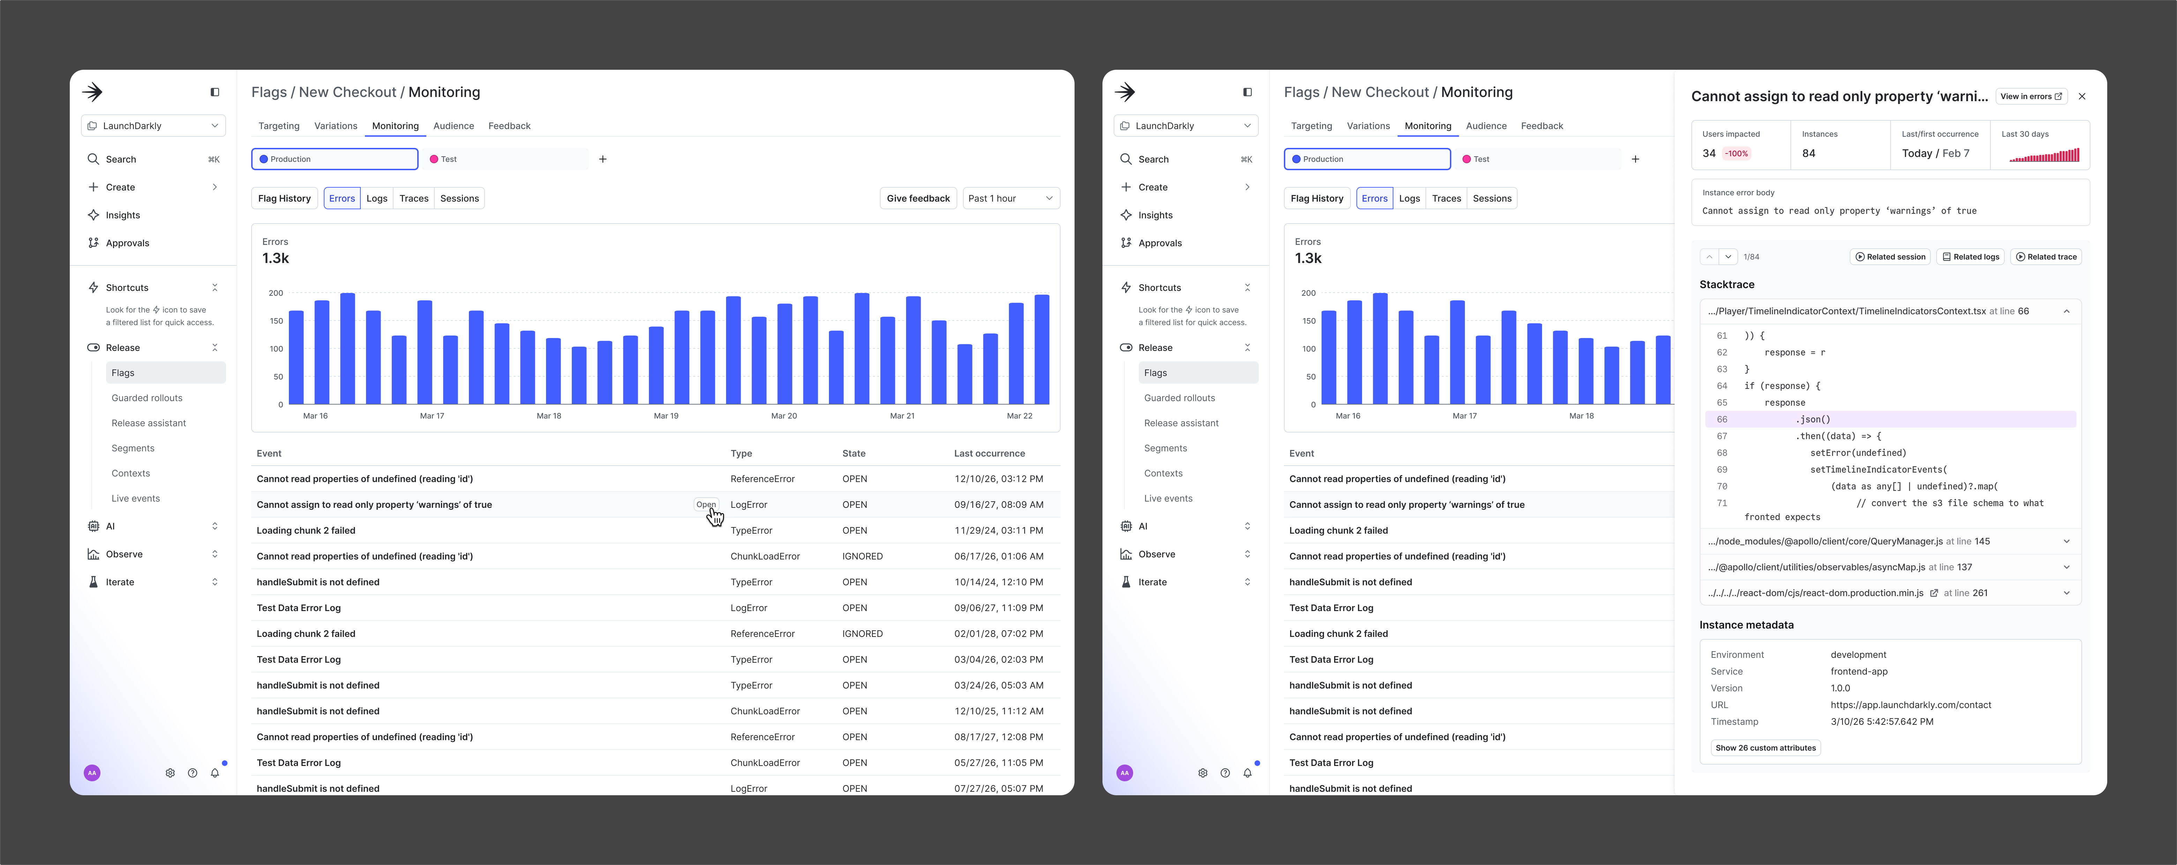Screen dimensions: 2177x865
Task: Select Test environment in right window
Action: [x=1538, y=159]
